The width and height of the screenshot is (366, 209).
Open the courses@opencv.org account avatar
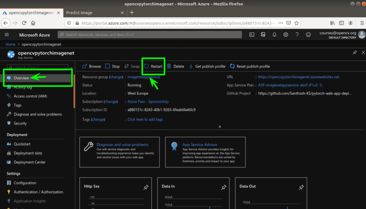(362, 35)
